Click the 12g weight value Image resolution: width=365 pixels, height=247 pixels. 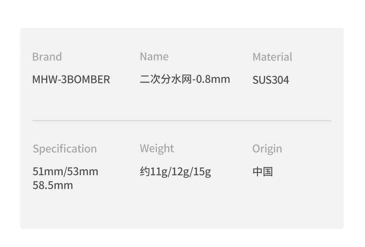click(x=178, y=172)
